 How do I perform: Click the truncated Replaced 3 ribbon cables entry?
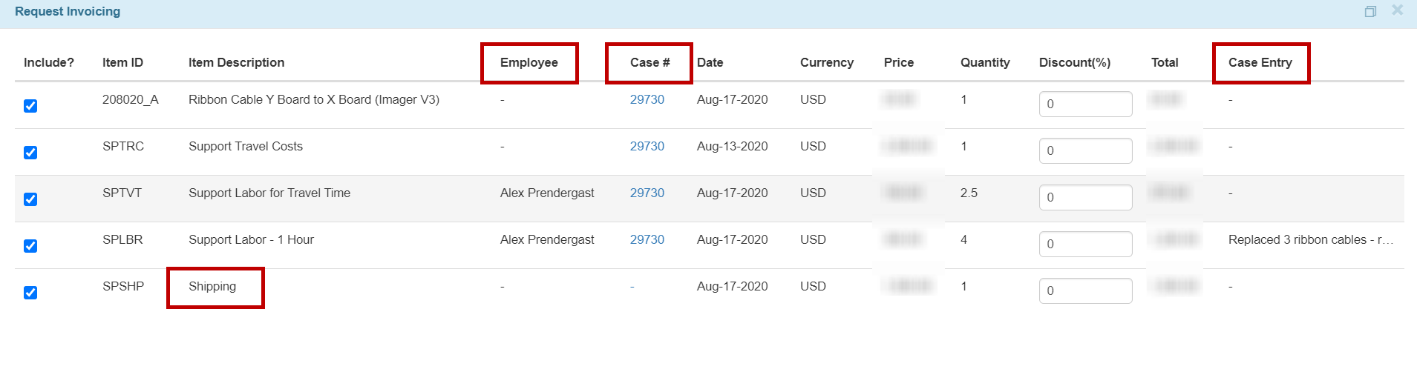[x=1310, y=239]
